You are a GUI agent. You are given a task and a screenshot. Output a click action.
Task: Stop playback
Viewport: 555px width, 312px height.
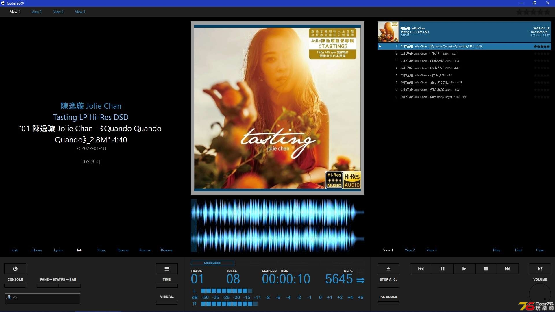pyautogui.click(x=486, y=269)
